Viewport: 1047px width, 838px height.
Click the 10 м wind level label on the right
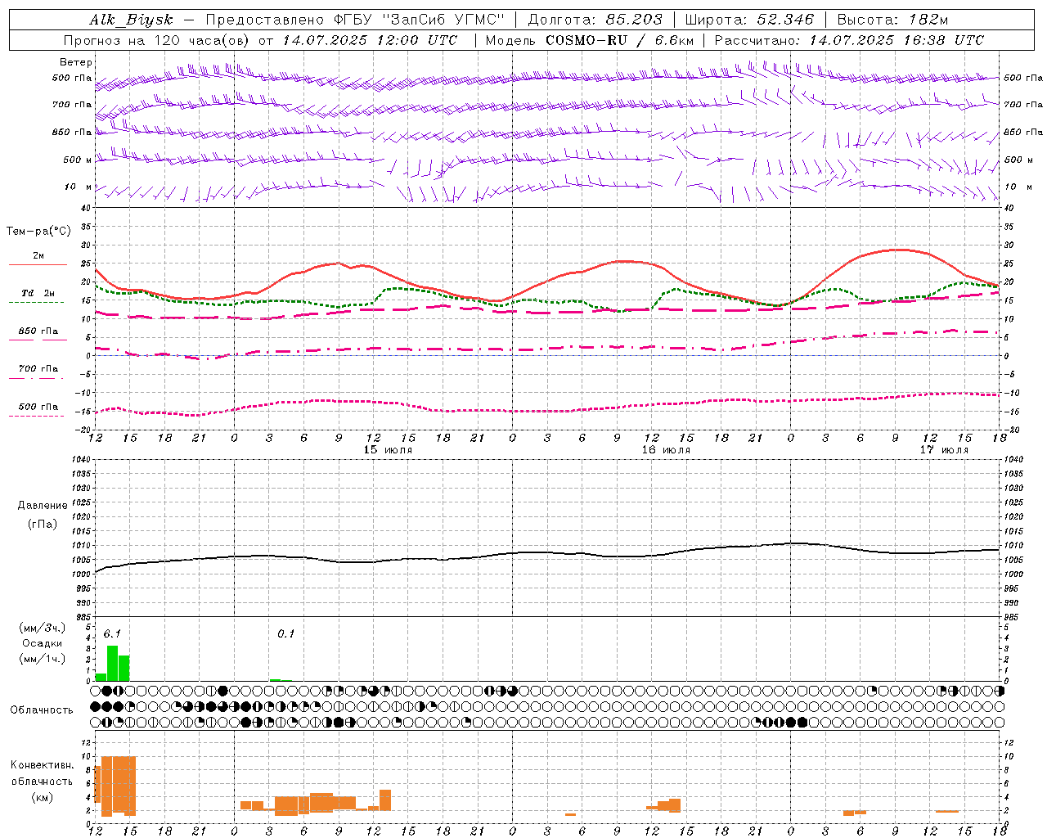point(1017,187)
